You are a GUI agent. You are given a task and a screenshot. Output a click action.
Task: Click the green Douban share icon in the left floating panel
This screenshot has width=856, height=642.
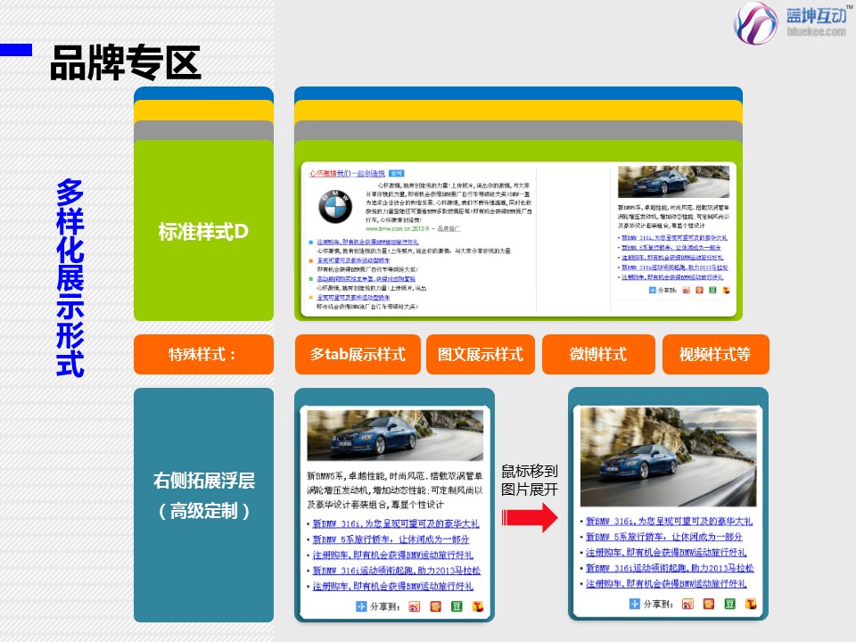click(456, 607)
